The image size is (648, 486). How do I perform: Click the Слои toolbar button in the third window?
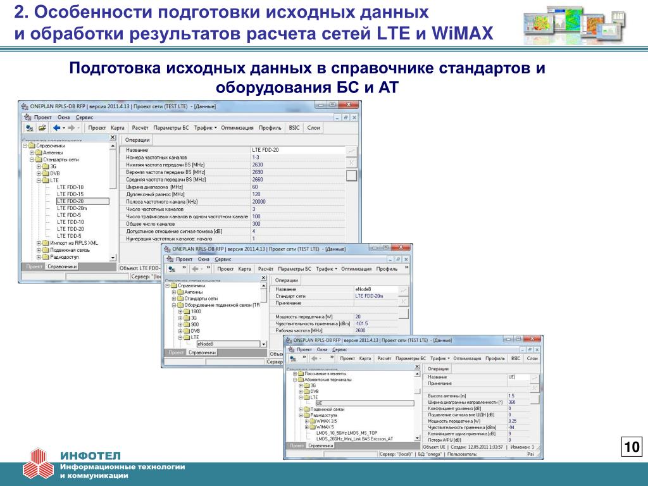coord(532,358)
